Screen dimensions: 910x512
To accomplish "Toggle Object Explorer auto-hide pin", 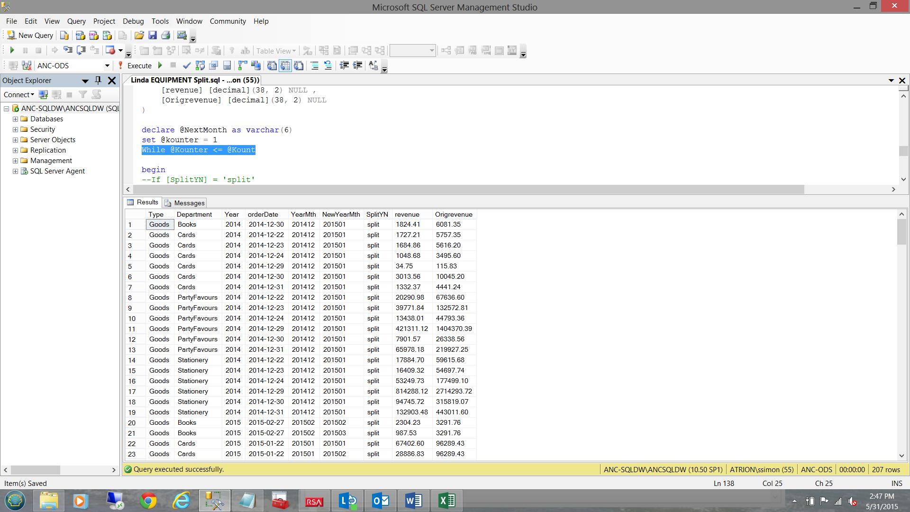I will (x=98, y=81).
